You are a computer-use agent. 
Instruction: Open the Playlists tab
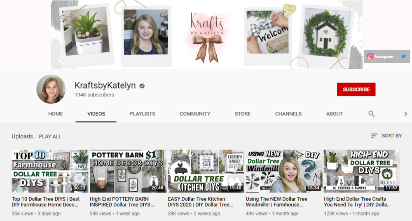point(143,114)
